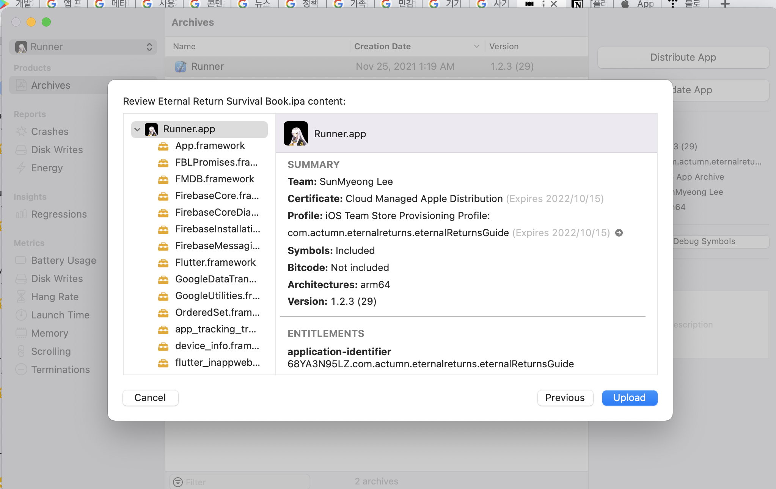Screen dimensions: 776x489
Task: Select FMDB.framework in the file tree
Action: 214,179
